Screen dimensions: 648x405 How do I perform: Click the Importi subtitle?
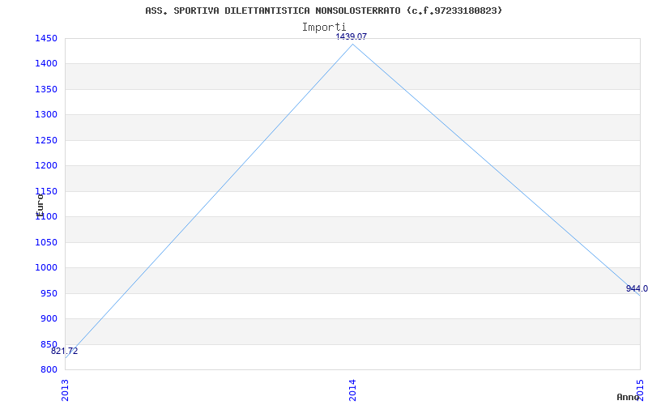324,28
